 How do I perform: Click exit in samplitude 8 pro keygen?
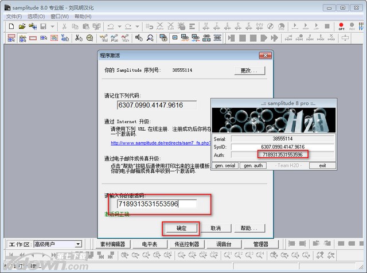[322, 166]
